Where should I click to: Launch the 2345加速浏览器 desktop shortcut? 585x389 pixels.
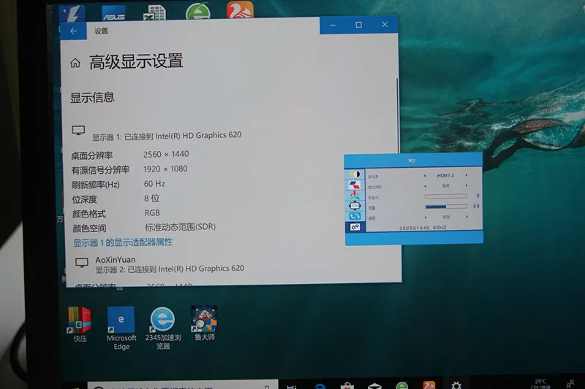coord(162,328)
